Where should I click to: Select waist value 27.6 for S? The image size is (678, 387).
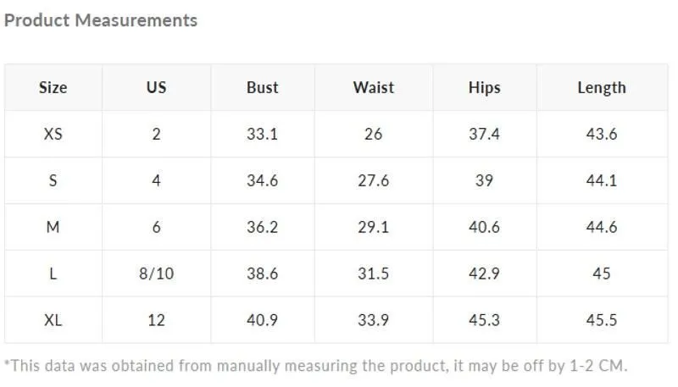pos(374,180)
